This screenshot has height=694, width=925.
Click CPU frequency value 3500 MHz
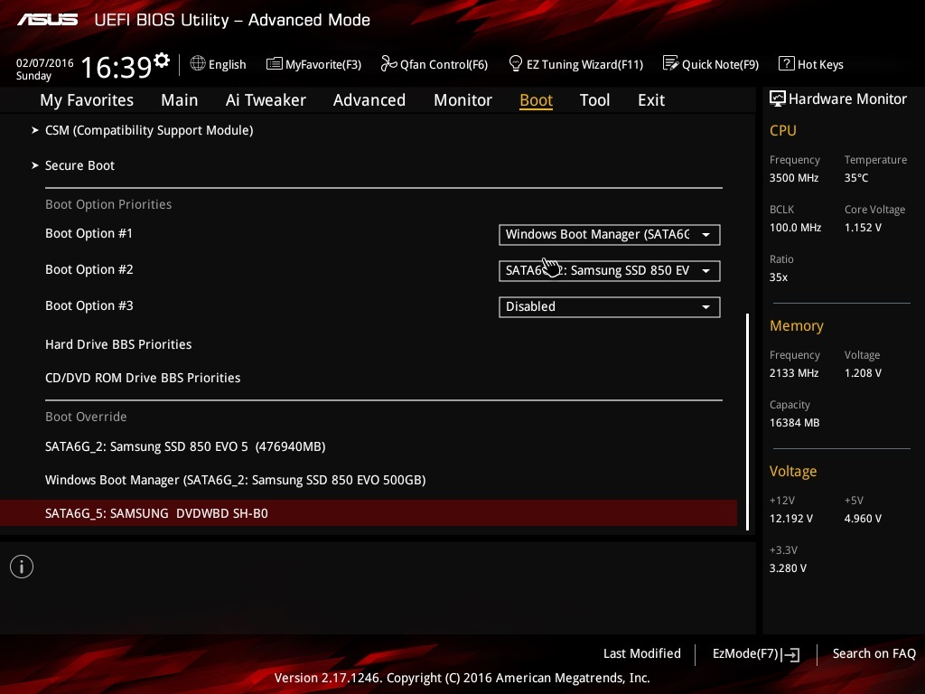pyautogui.click(x=793, y=178)
